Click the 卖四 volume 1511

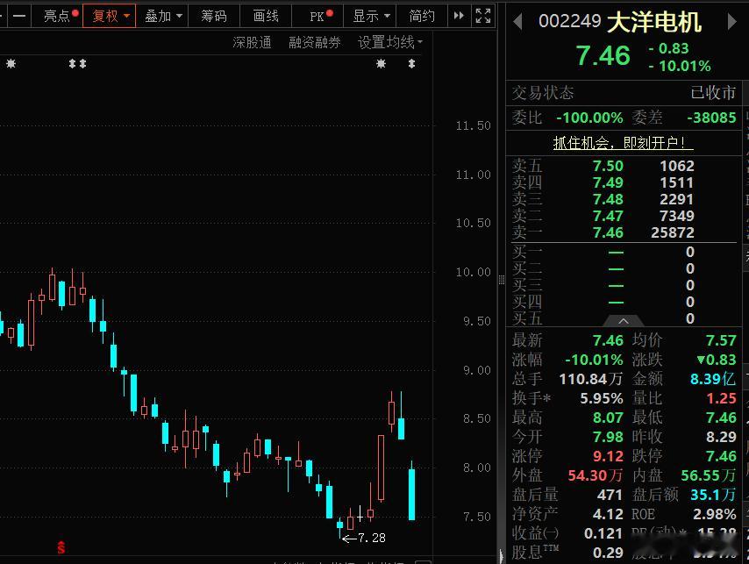pos(676,182)
